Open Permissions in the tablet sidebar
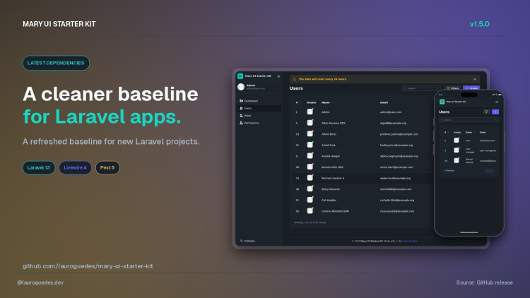This screenshot has height=298, width=530. [249, 123]
